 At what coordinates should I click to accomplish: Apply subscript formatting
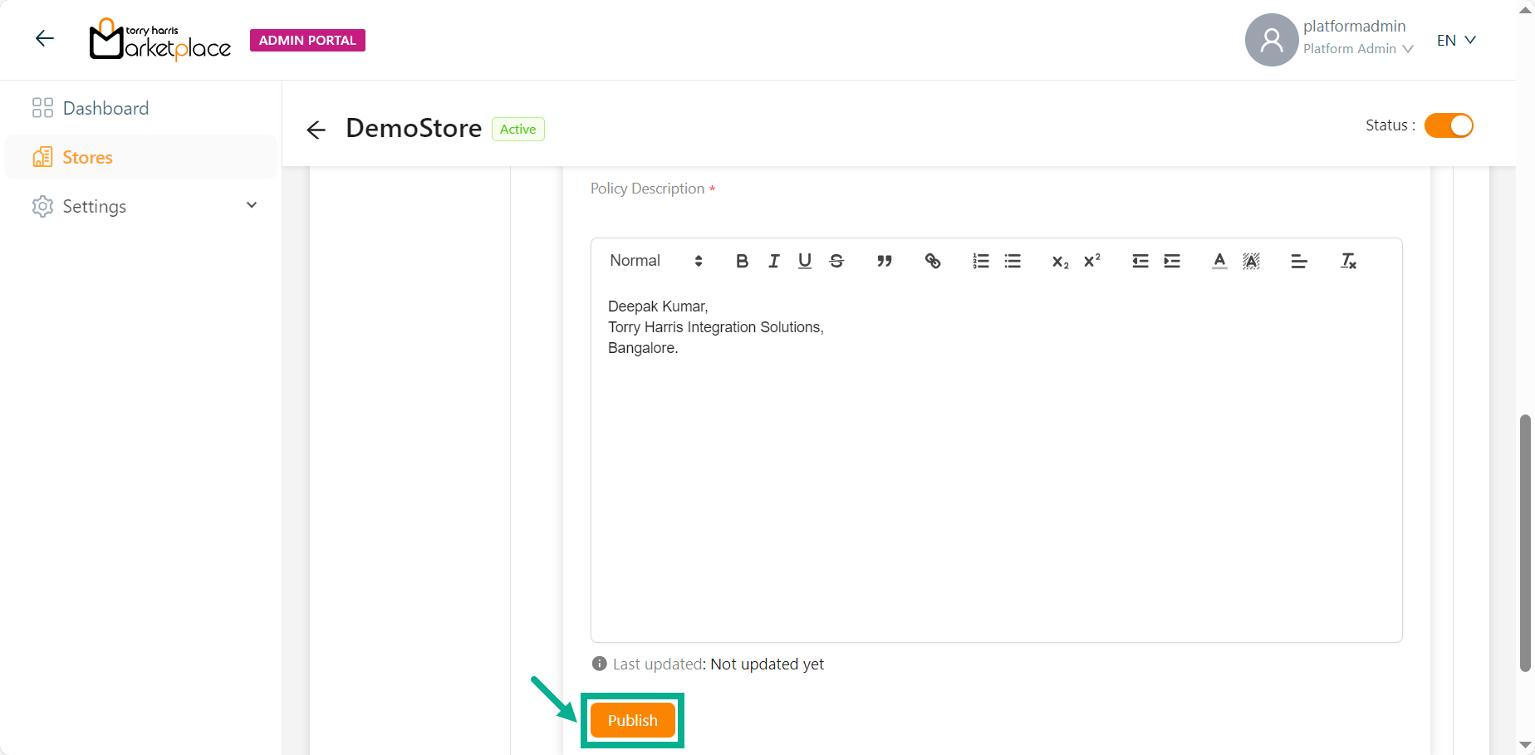click(x=1060, y=262)
